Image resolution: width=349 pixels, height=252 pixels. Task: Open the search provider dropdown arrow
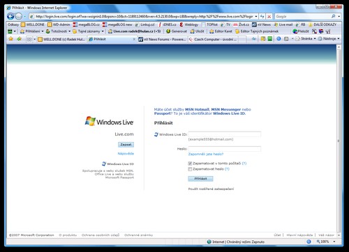339,17
